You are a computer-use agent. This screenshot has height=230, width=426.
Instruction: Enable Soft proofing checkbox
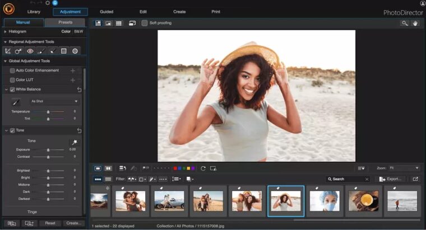145,23
